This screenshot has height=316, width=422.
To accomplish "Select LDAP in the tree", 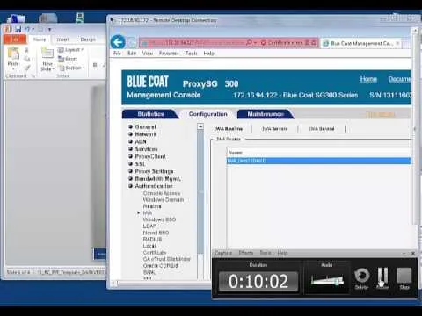I will point(149,226).
